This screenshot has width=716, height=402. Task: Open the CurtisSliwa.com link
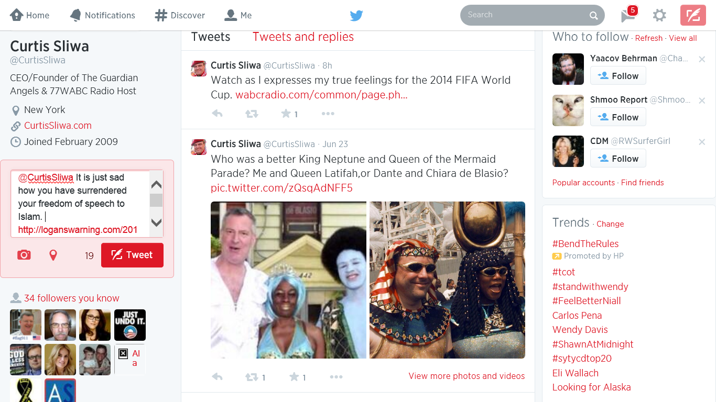[58, 126]
